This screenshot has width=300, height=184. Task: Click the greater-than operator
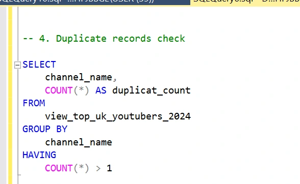(98, 168)
